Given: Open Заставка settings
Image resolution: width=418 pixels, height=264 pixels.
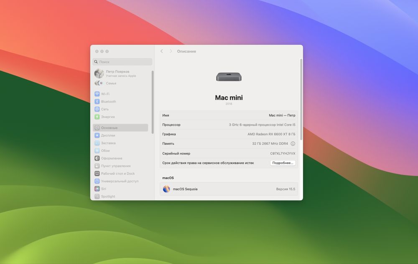Looking at the screenshot, I should point(105,143).
